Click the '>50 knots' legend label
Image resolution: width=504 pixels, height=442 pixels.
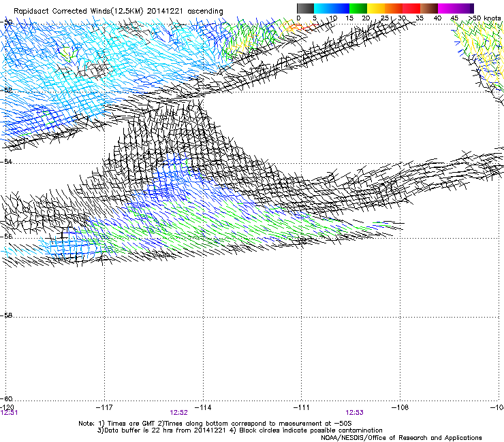pos(484,18)
